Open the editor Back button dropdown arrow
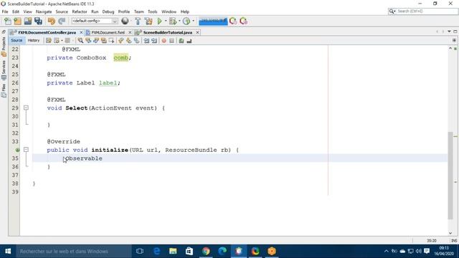459x258 pixels. (x=62, y=41)
